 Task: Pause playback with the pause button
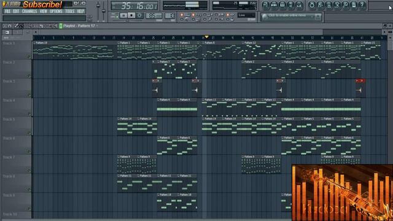click(123, 15)
